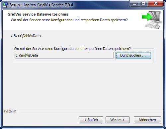This screenshot has width=166, height=129.
Task: Click the window title Setup - Janitza-GridVis Service 7.0.4
Action: coord(41,5)
